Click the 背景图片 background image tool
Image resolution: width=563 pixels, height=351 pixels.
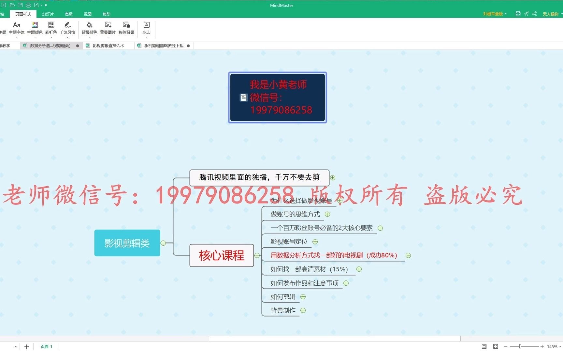(x=108, y=28)
